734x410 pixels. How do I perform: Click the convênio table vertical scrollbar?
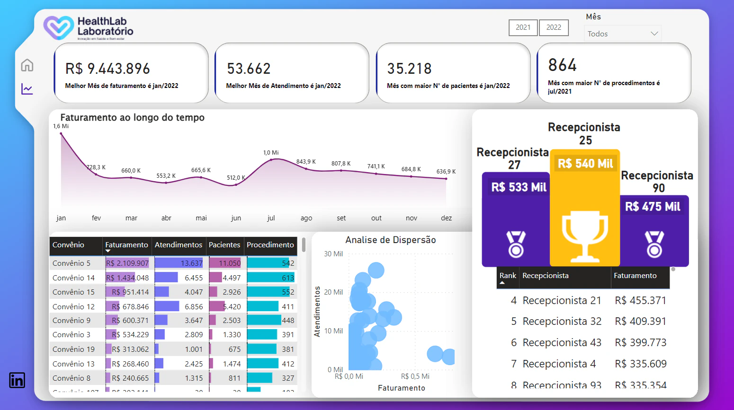(304, 245)
